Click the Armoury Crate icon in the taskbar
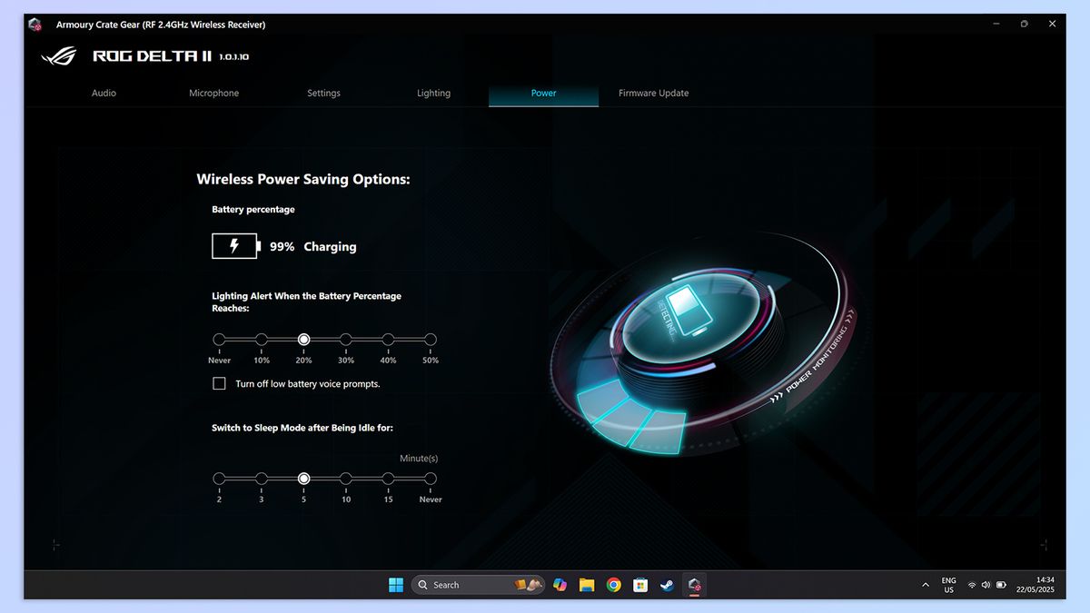Image resolution: width=1090 pixels, height=613 pixels. [x=695, y=585]
